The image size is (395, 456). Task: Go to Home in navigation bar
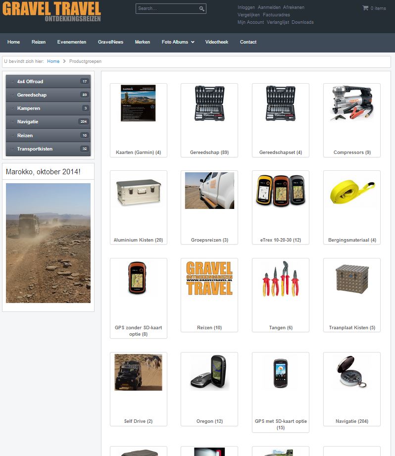(x=14, y=42)
